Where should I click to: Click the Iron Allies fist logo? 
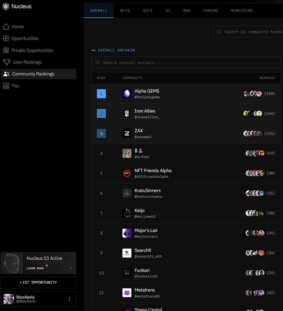click(x=127, y=113)
